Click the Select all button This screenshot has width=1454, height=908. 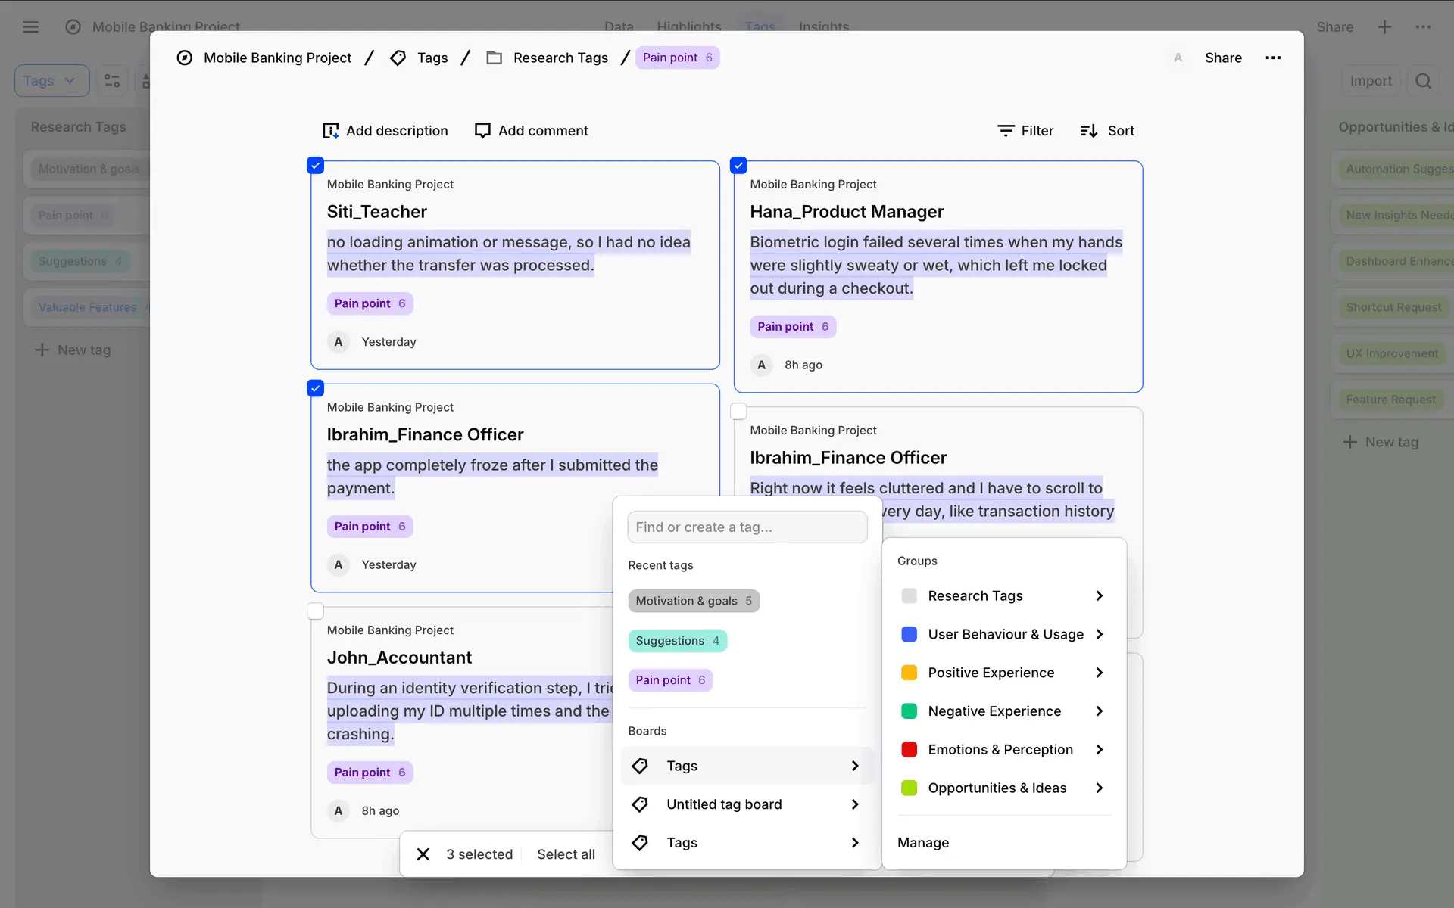click(x=566, y=854)
